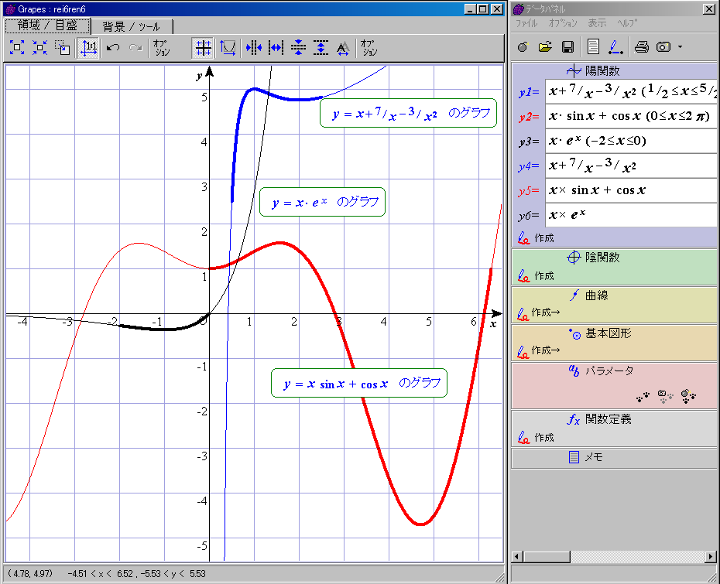
Task: Click the vertical expand scale icon
Action: (321, 47)
